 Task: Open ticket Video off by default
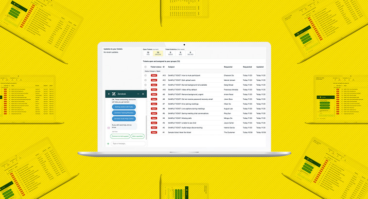tap(182, 90)
